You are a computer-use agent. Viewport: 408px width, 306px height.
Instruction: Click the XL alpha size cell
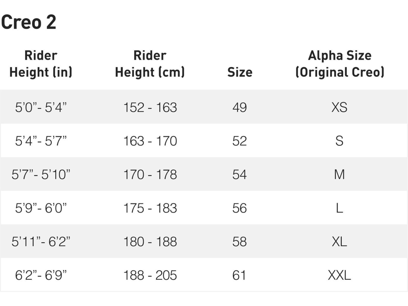click(x=339, y=241)
